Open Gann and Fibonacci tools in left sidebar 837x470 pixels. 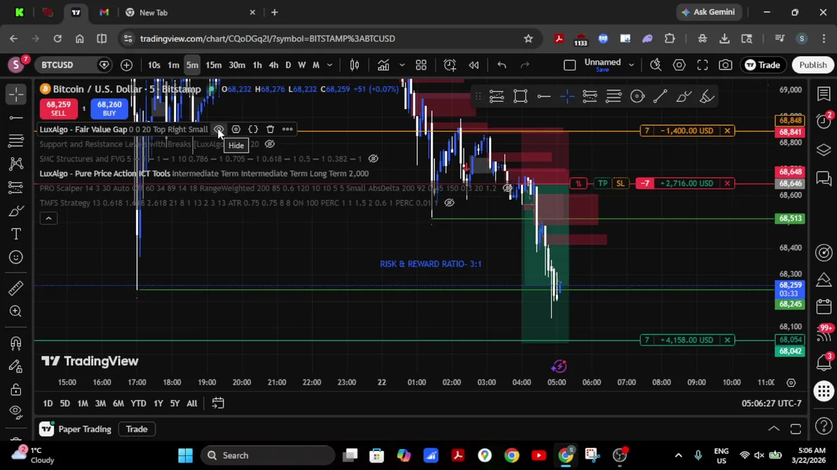pyautogui.click(x=16, y=140)
